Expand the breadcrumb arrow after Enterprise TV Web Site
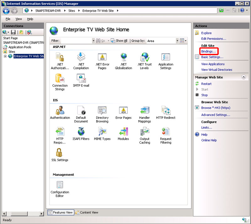The width and height of the screenshot is (251, 224). click(118, 11)
